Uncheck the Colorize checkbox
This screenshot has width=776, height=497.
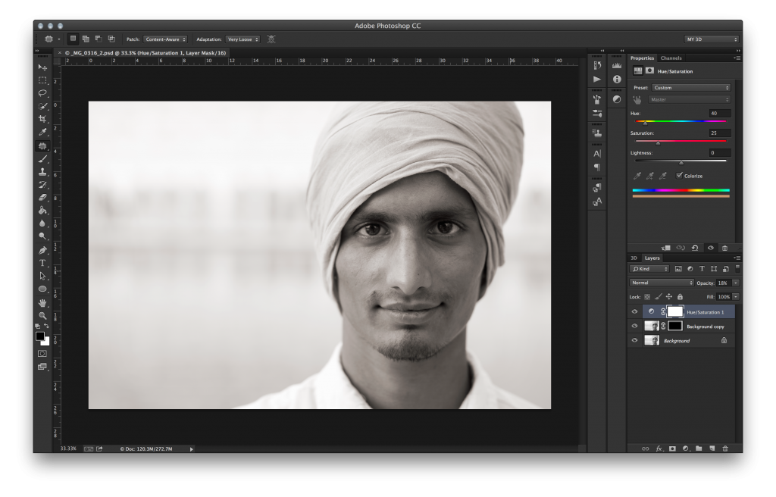[680, 176]
